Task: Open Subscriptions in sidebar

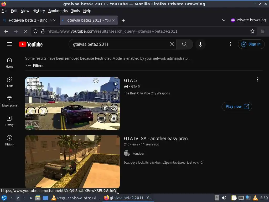Action: pyautogui.click(x=9, y=102)
